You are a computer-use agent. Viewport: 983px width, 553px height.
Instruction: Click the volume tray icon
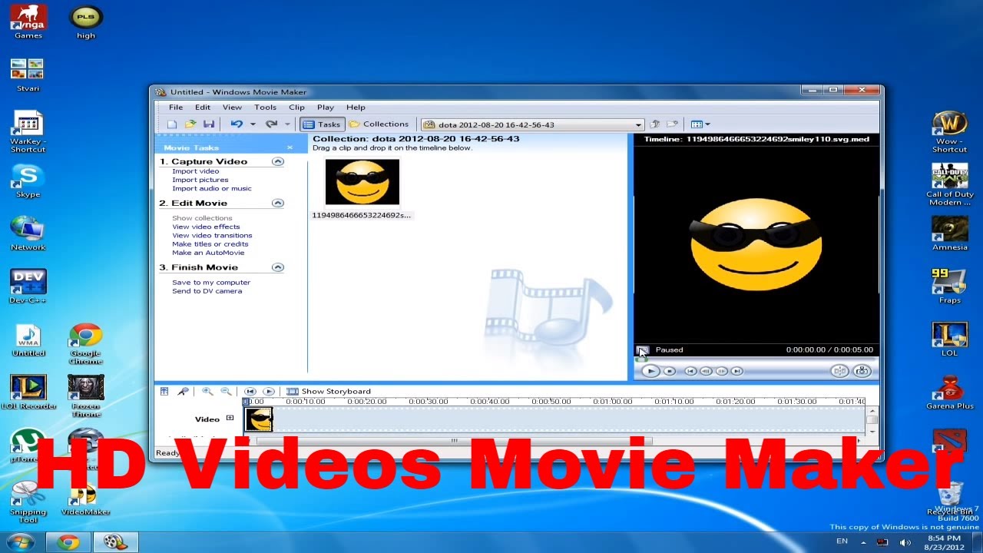tap(905, 542)
